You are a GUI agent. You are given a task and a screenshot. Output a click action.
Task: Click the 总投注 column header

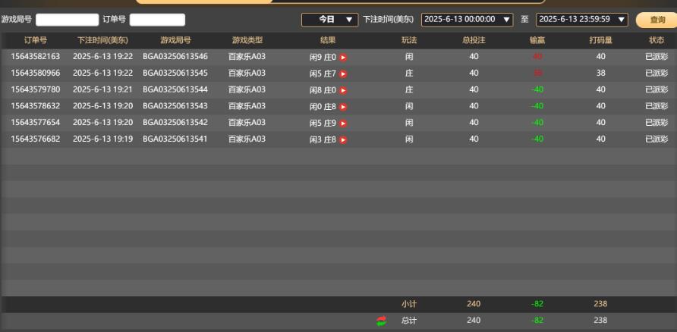click(474, 39)
